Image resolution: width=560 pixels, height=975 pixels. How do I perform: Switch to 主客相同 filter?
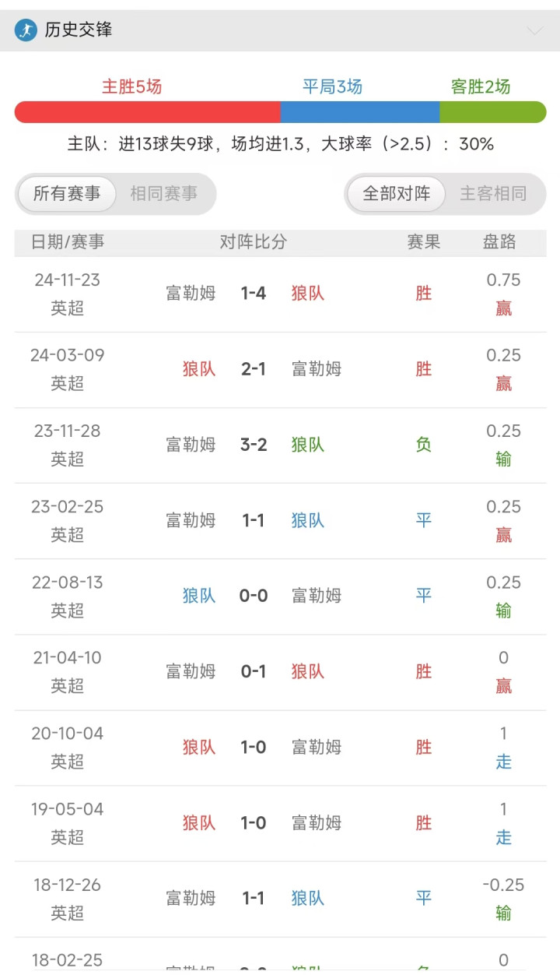coord(493,194)
